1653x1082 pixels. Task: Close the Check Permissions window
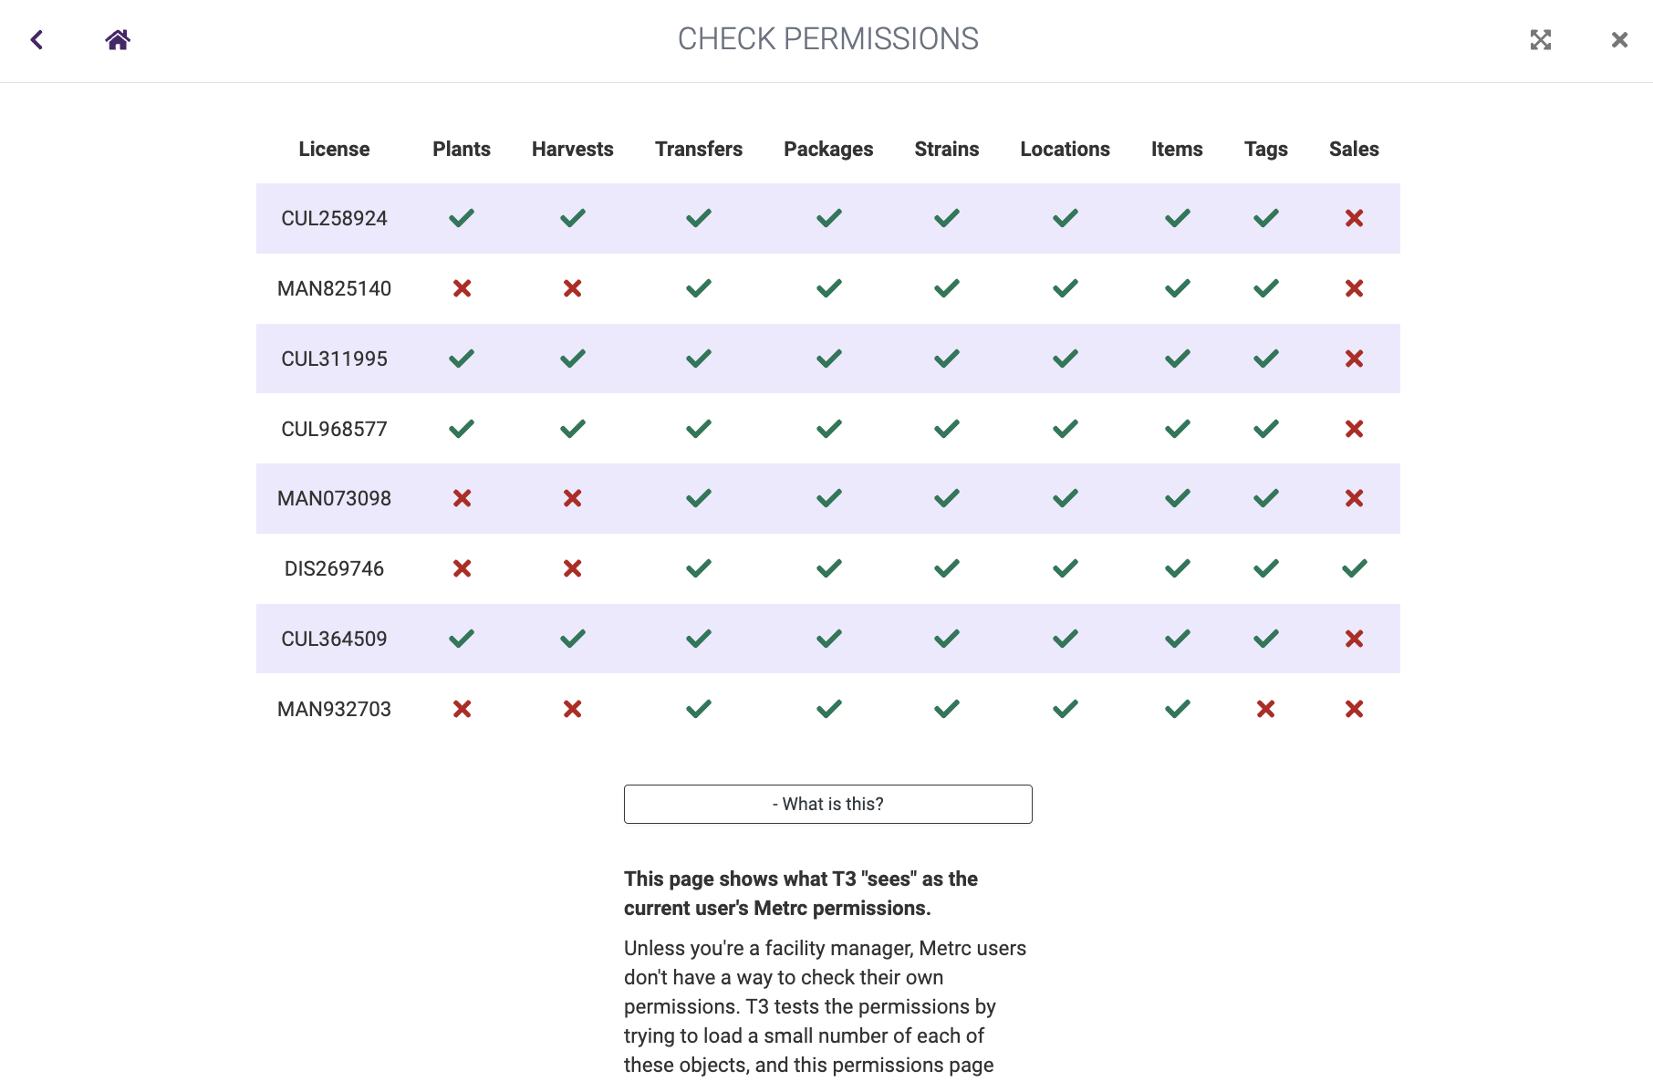tap(1619, 39)
